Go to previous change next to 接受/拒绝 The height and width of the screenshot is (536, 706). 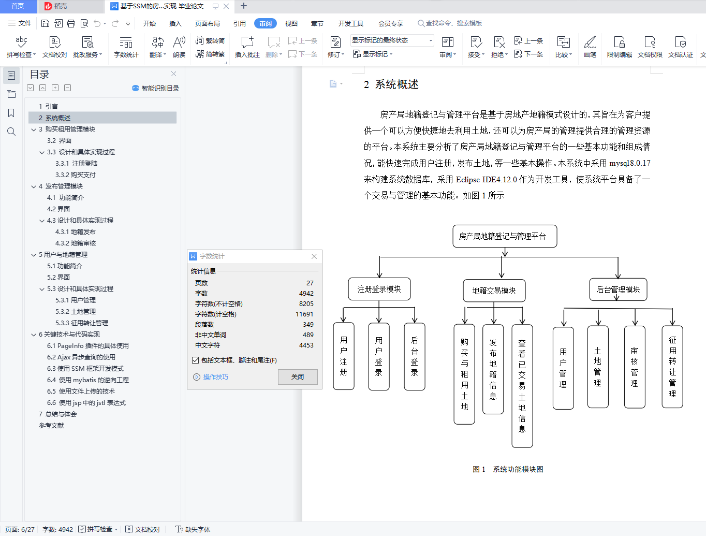coord(528,40)
